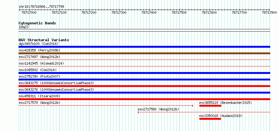This screenshot has width=279, height=131.
Task: Open the esv2751780 (Pinto2007) label
Action: coord(39,76)
